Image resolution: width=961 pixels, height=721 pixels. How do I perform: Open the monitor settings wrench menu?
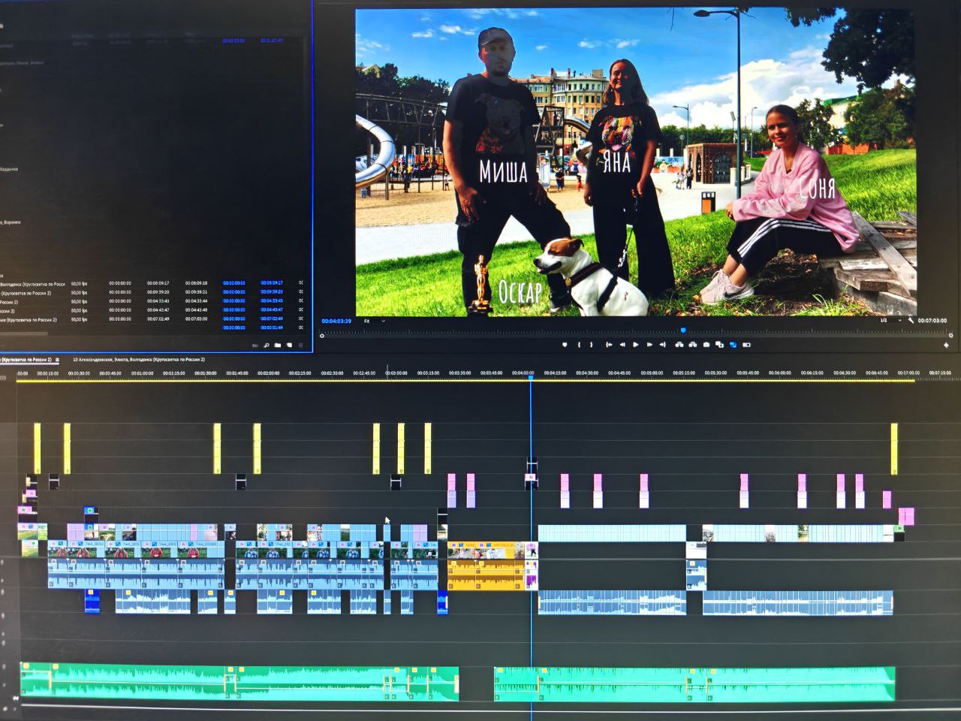[911, 321]
